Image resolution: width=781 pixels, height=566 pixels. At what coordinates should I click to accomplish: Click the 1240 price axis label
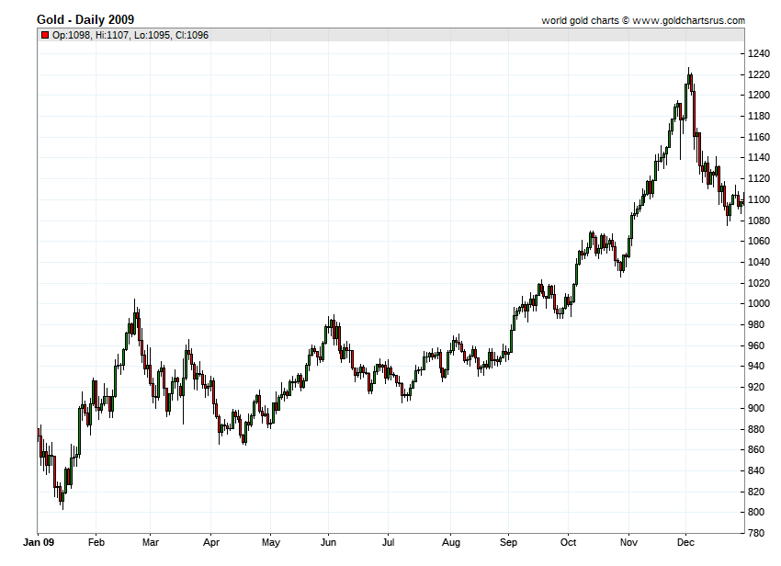pos(759,54)
